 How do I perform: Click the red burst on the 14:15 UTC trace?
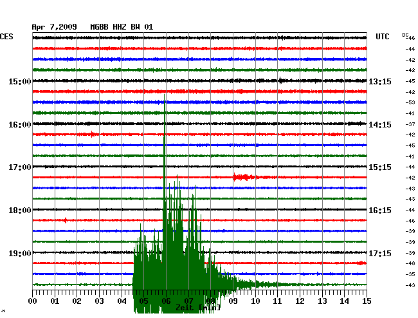click(x=92, y=134)
